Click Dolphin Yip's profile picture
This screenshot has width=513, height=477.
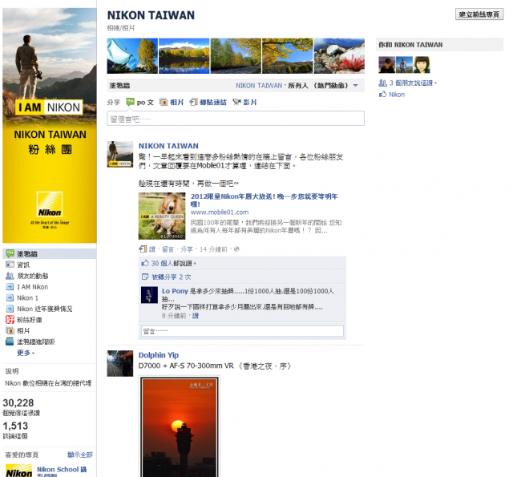[120, 363]
